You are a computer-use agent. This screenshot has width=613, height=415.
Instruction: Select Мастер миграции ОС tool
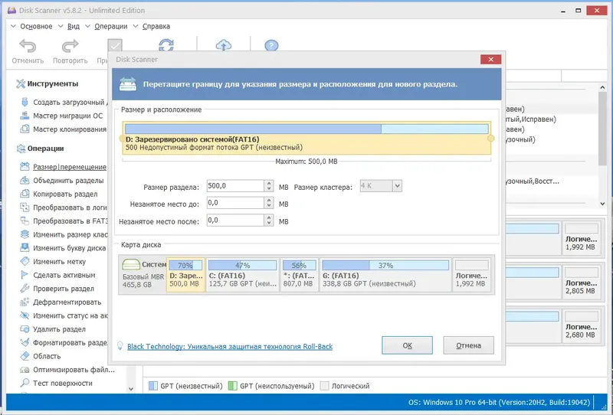click(67, 116)
